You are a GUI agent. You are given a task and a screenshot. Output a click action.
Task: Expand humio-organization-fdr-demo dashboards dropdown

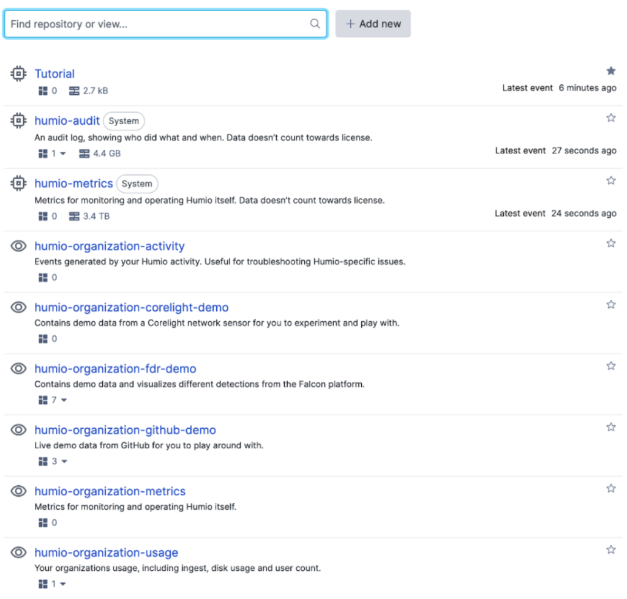click(x=64, y=400)
